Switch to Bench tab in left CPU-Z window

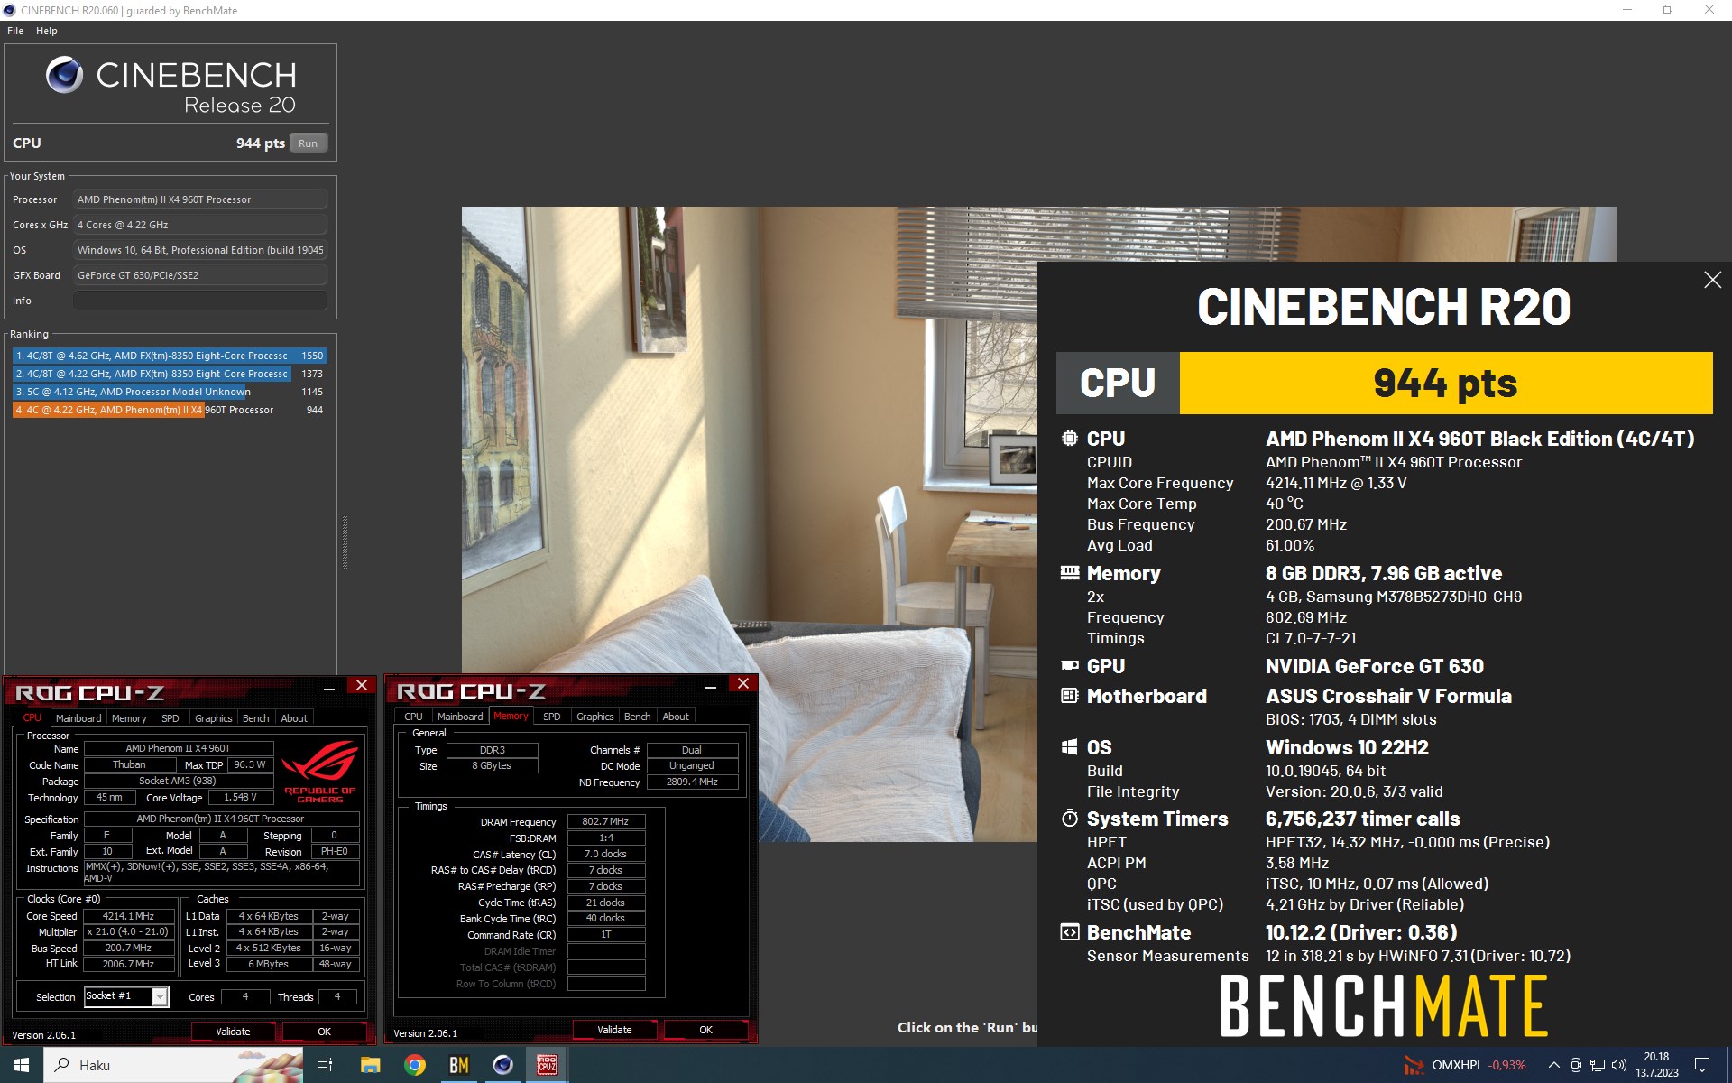coord(256,718)
